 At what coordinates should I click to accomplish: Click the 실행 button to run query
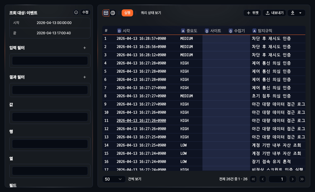point(127,13)
